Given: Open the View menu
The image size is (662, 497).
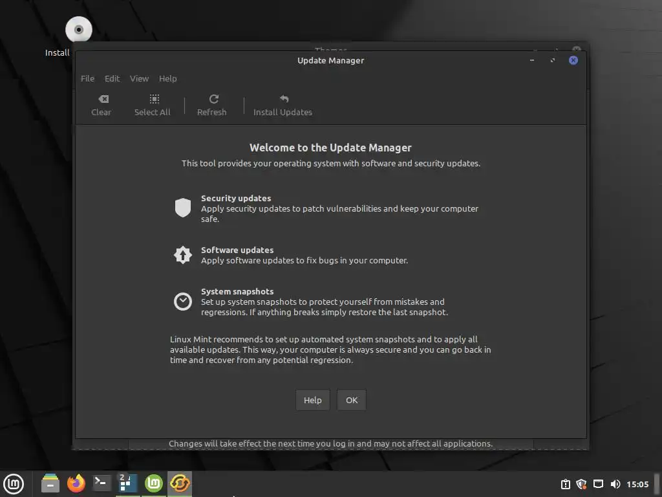Looking at the screenshot, I should (139, 78).
